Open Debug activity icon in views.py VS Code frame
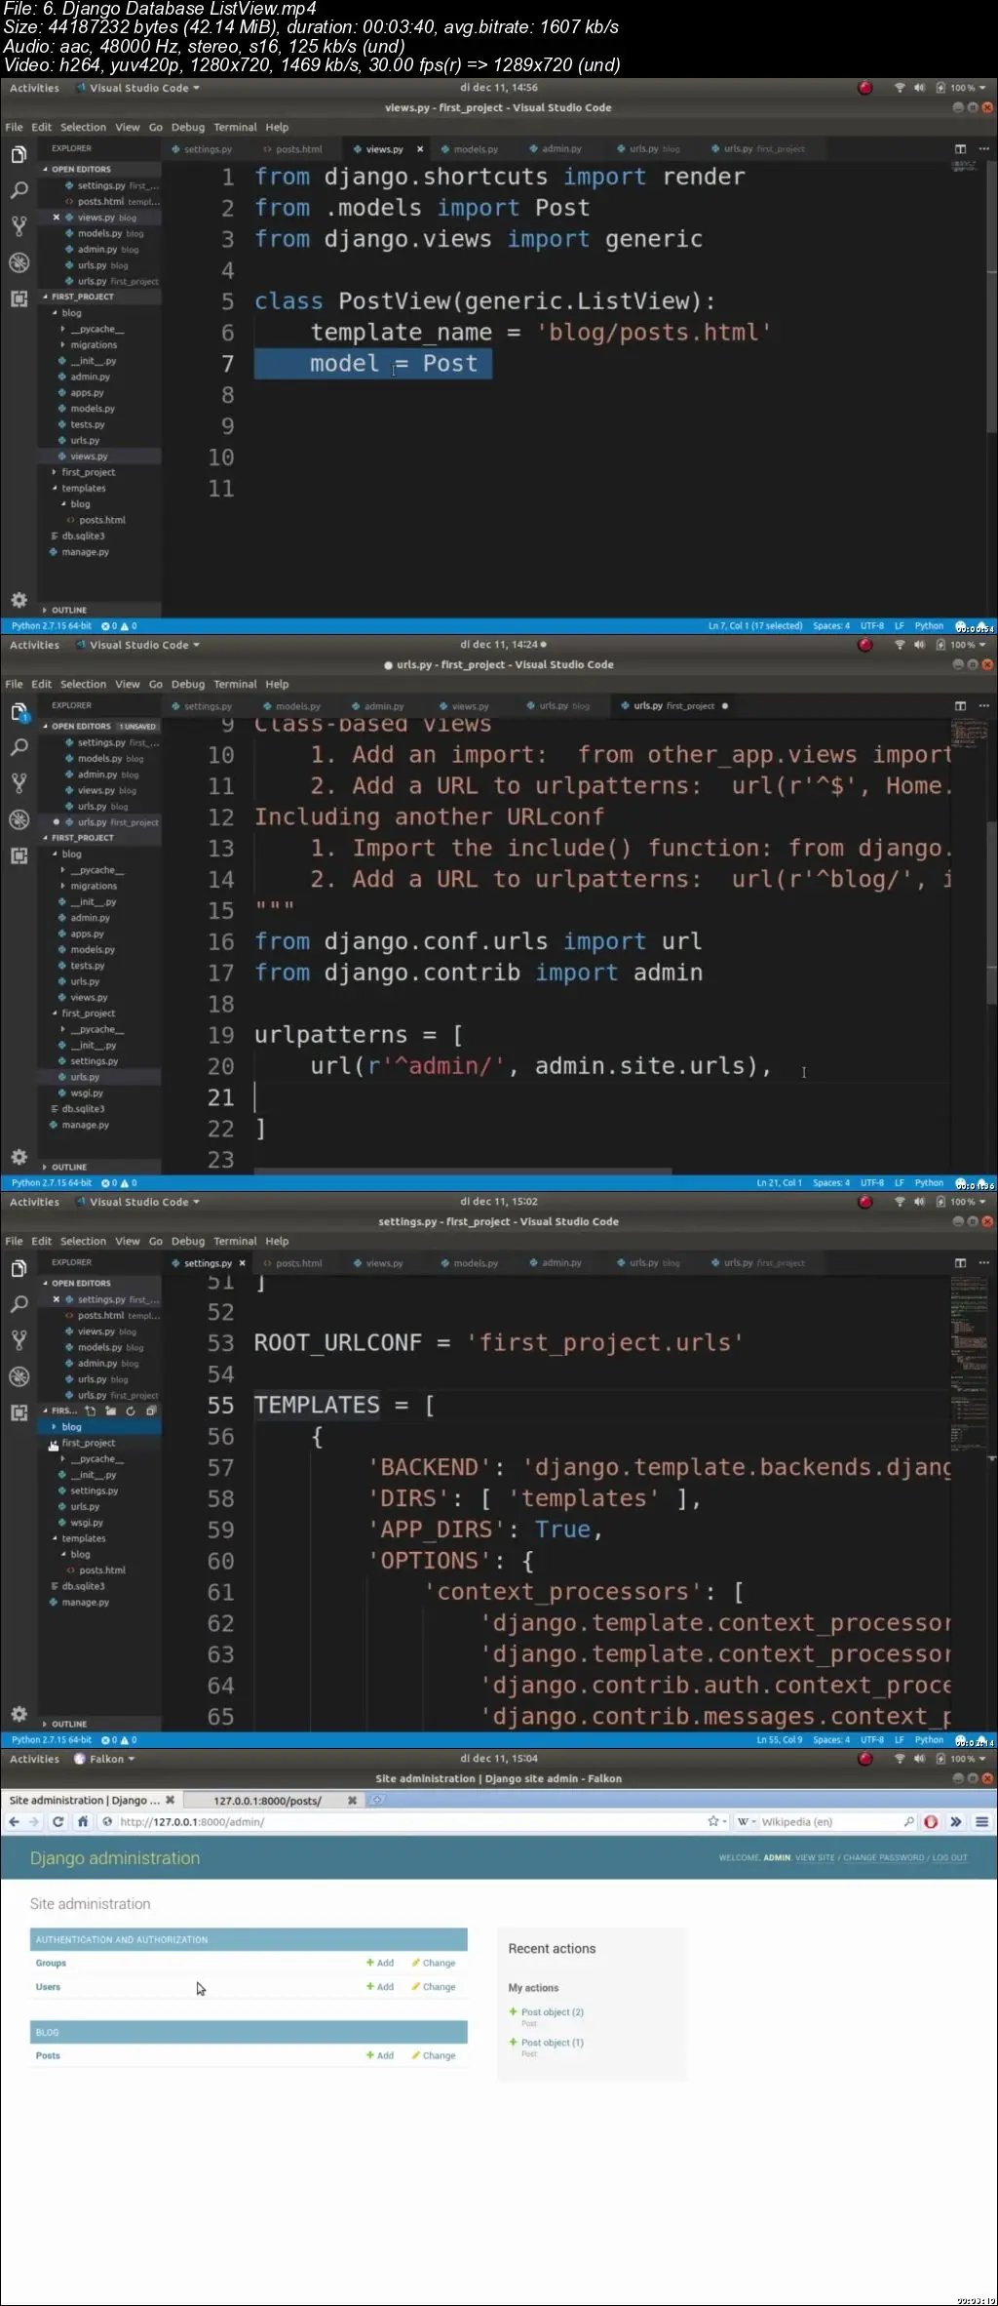The image size is (998, 2306). pyautogui.click(x=19, y=262)
